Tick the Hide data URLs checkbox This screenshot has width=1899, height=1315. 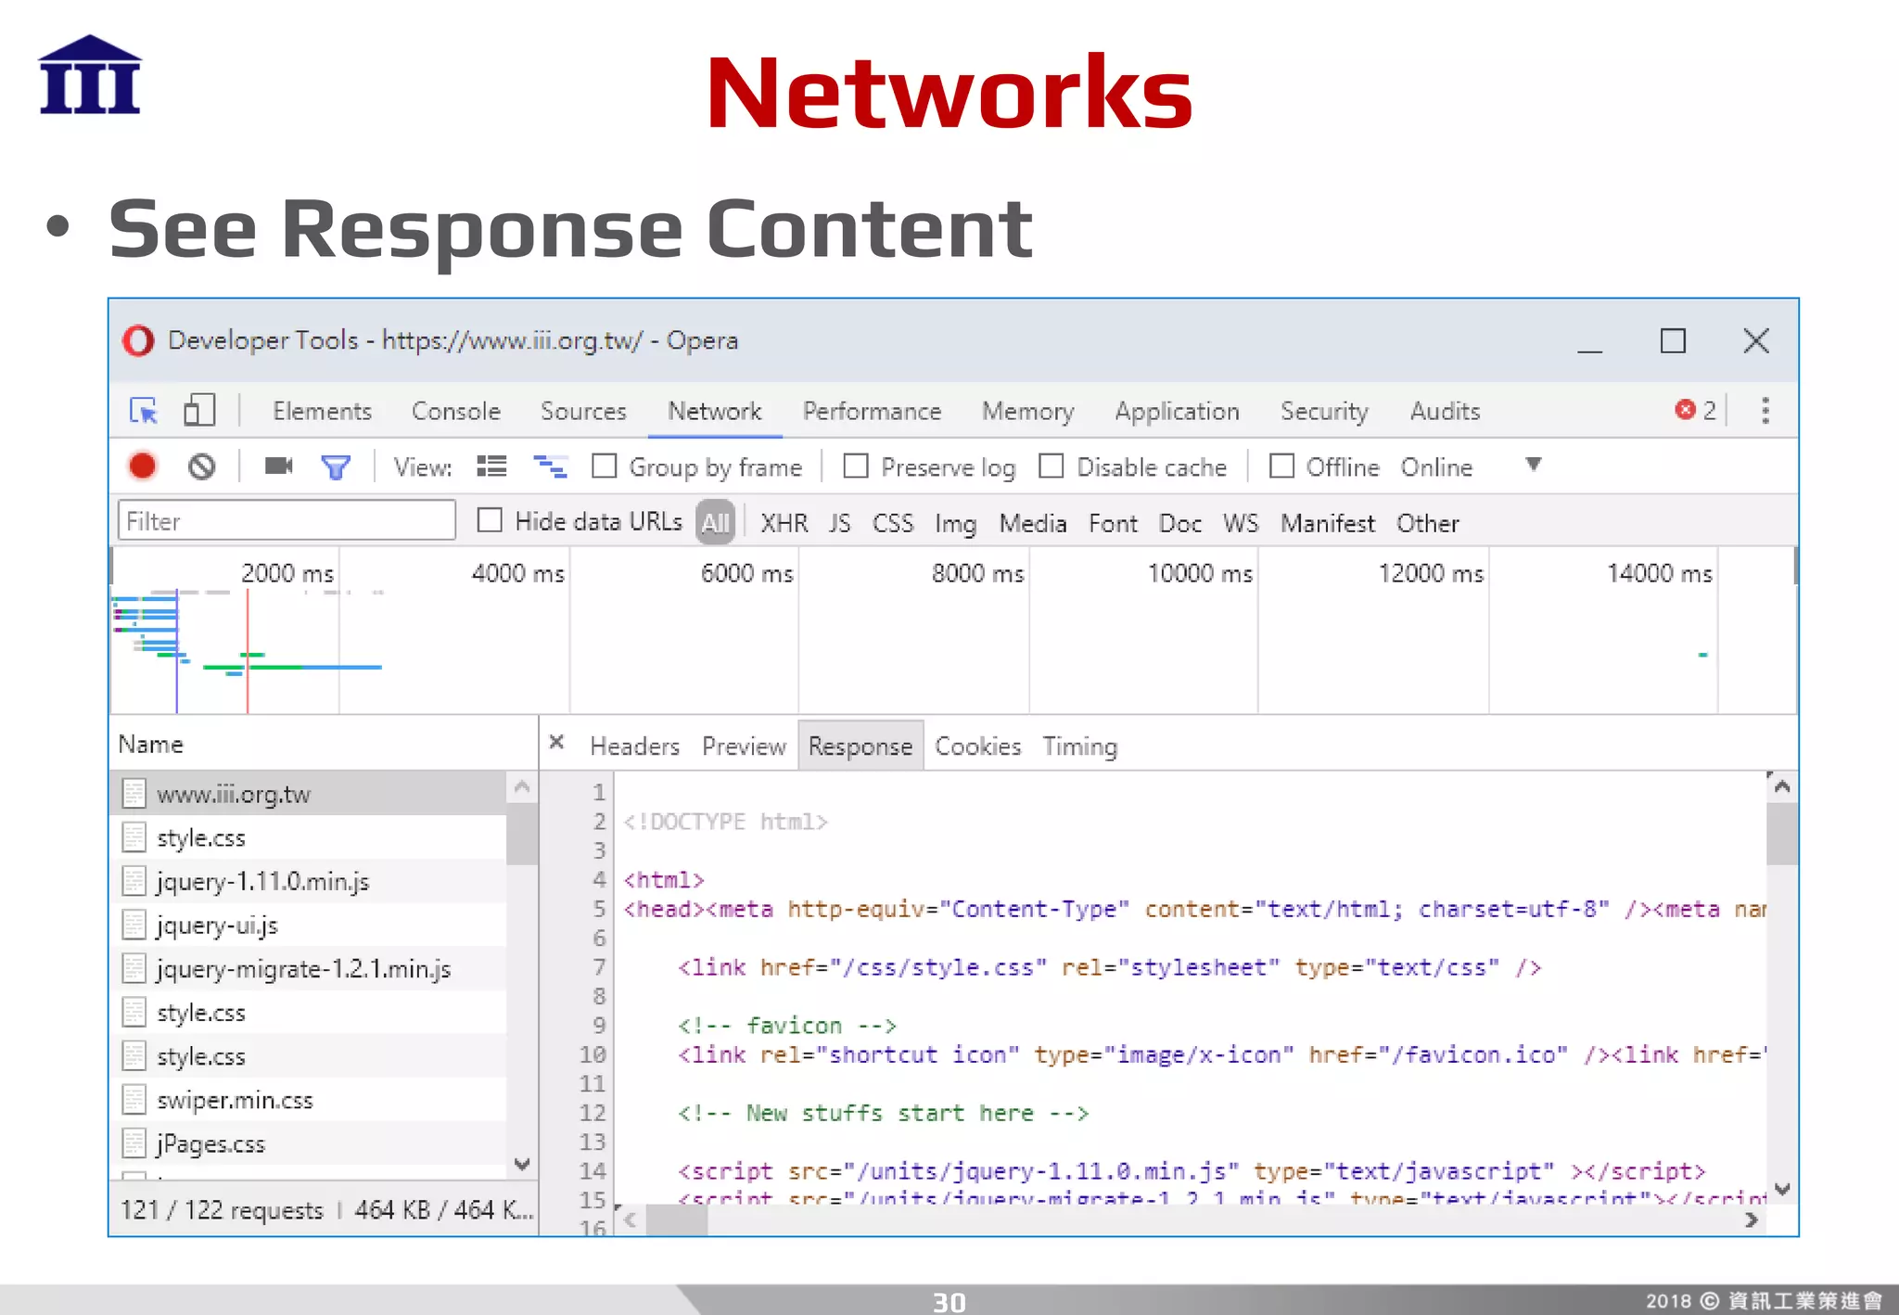(490, 520)
